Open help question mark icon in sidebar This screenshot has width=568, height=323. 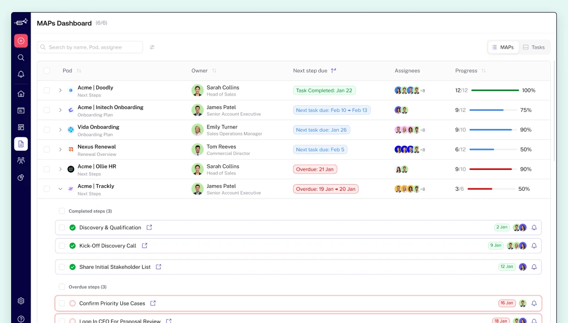[21, 319]
